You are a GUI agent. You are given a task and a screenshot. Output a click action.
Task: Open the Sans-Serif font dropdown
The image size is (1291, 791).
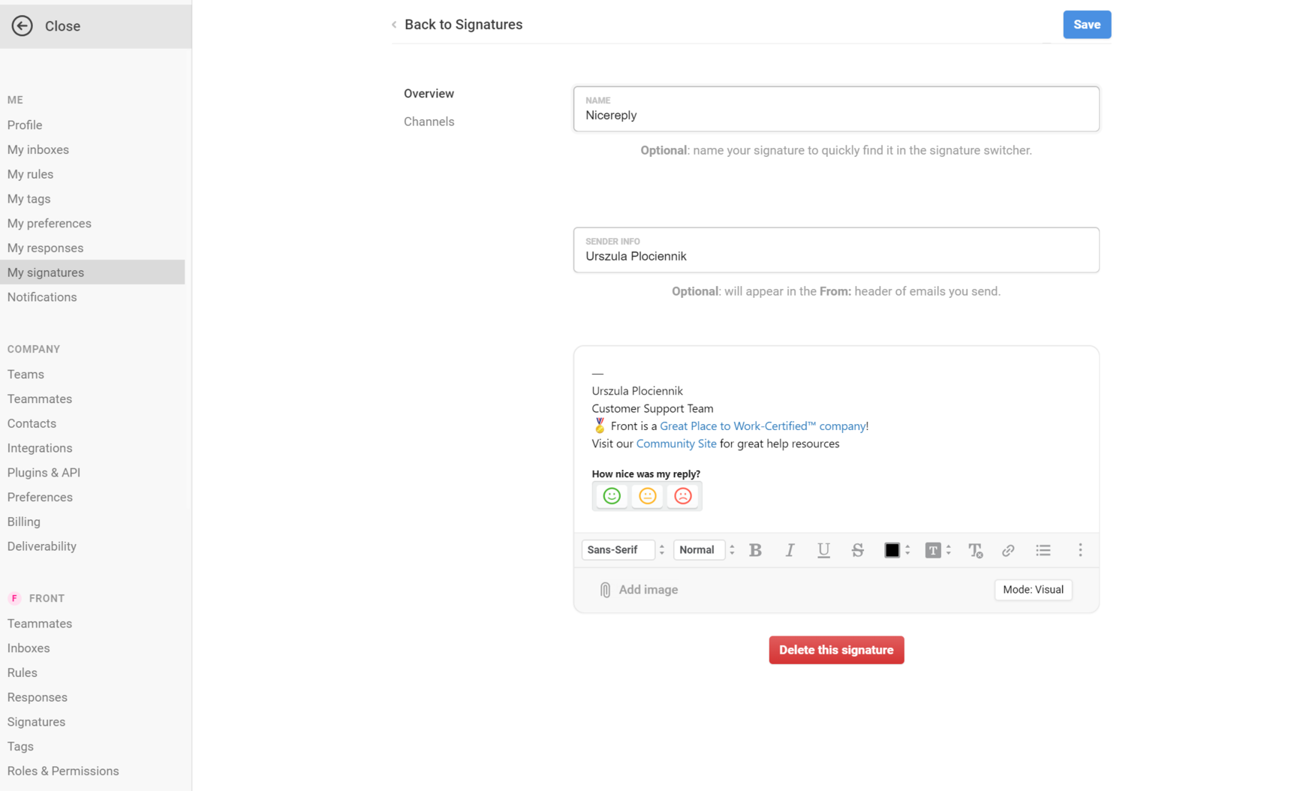(x=618, y=550)
